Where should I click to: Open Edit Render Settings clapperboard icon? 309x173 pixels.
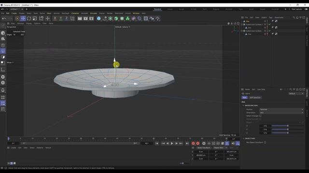(x=91, y=18)
